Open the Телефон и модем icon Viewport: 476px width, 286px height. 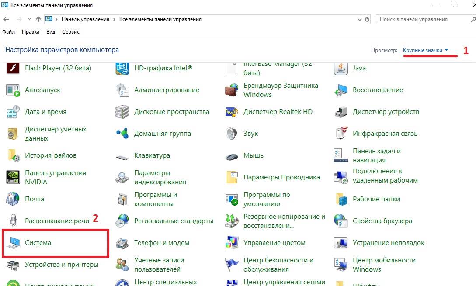tap(122, 243)
